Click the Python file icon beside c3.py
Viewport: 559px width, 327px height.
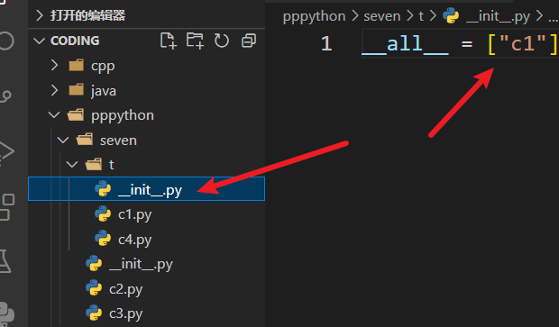click(94, 313)
